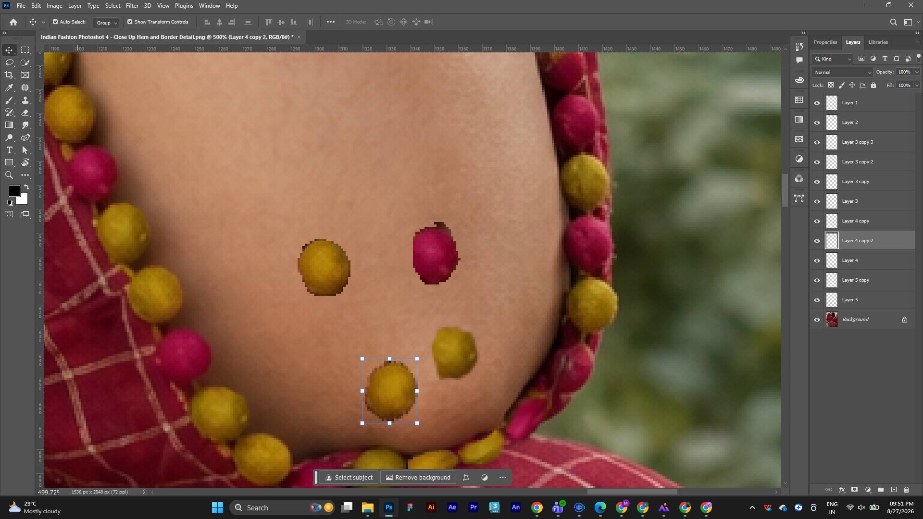The image size is (923, 519).
Task: Open the Filter menu
Action: (132, 6)
